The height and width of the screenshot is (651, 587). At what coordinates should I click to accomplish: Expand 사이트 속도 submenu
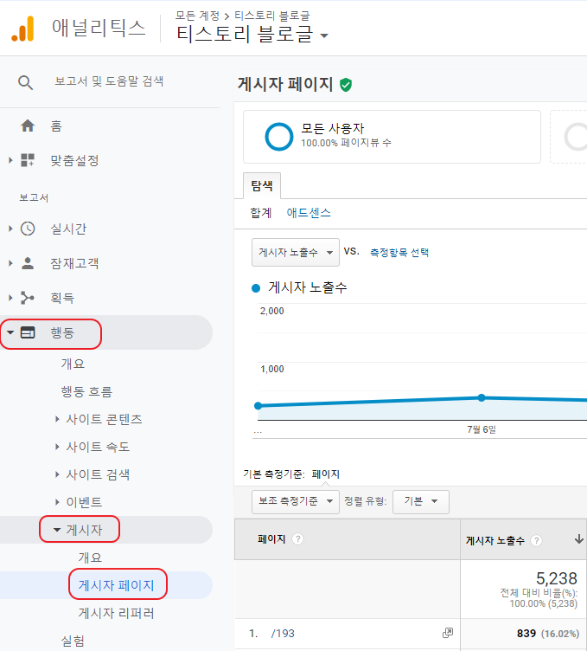coord(57,447)
